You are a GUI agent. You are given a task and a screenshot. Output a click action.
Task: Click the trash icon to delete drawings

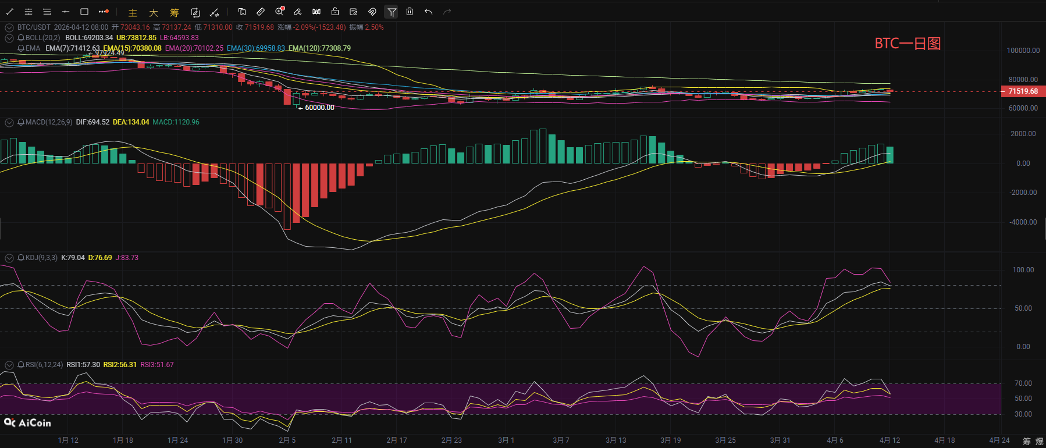[x=410, y=12]
